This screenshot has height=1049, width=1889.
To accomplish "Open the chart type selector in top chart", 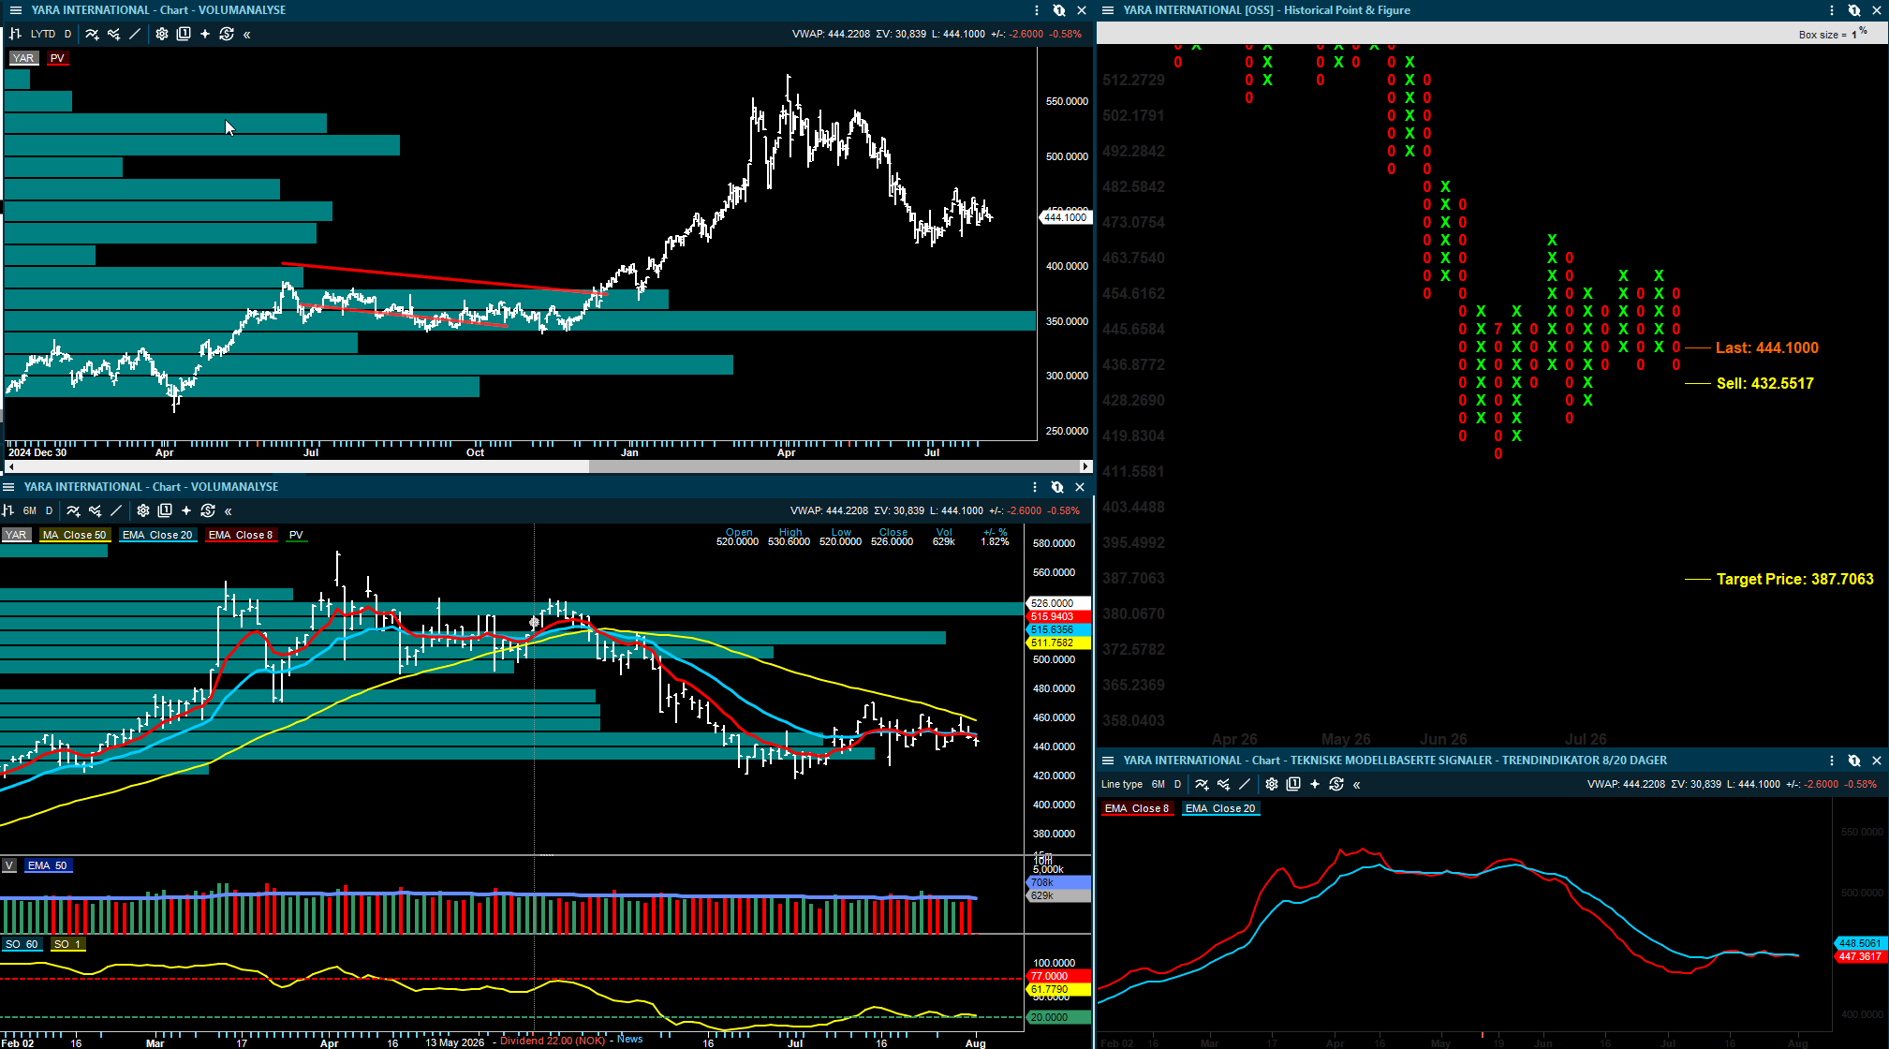I will tap(15, 34).
